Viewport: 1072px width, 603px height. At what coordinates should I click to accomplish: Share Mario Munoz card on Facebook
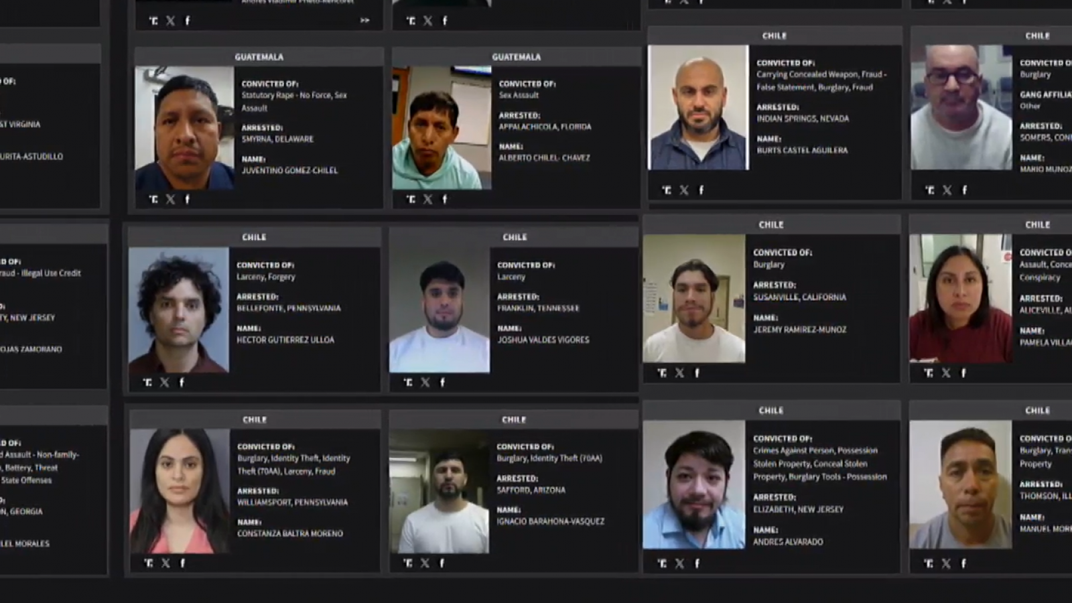(x=964, y=190)
